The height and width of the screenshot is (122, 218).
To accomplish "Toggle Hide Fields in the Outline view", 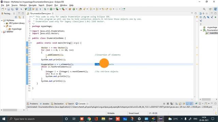I will (x=208, y=17).
